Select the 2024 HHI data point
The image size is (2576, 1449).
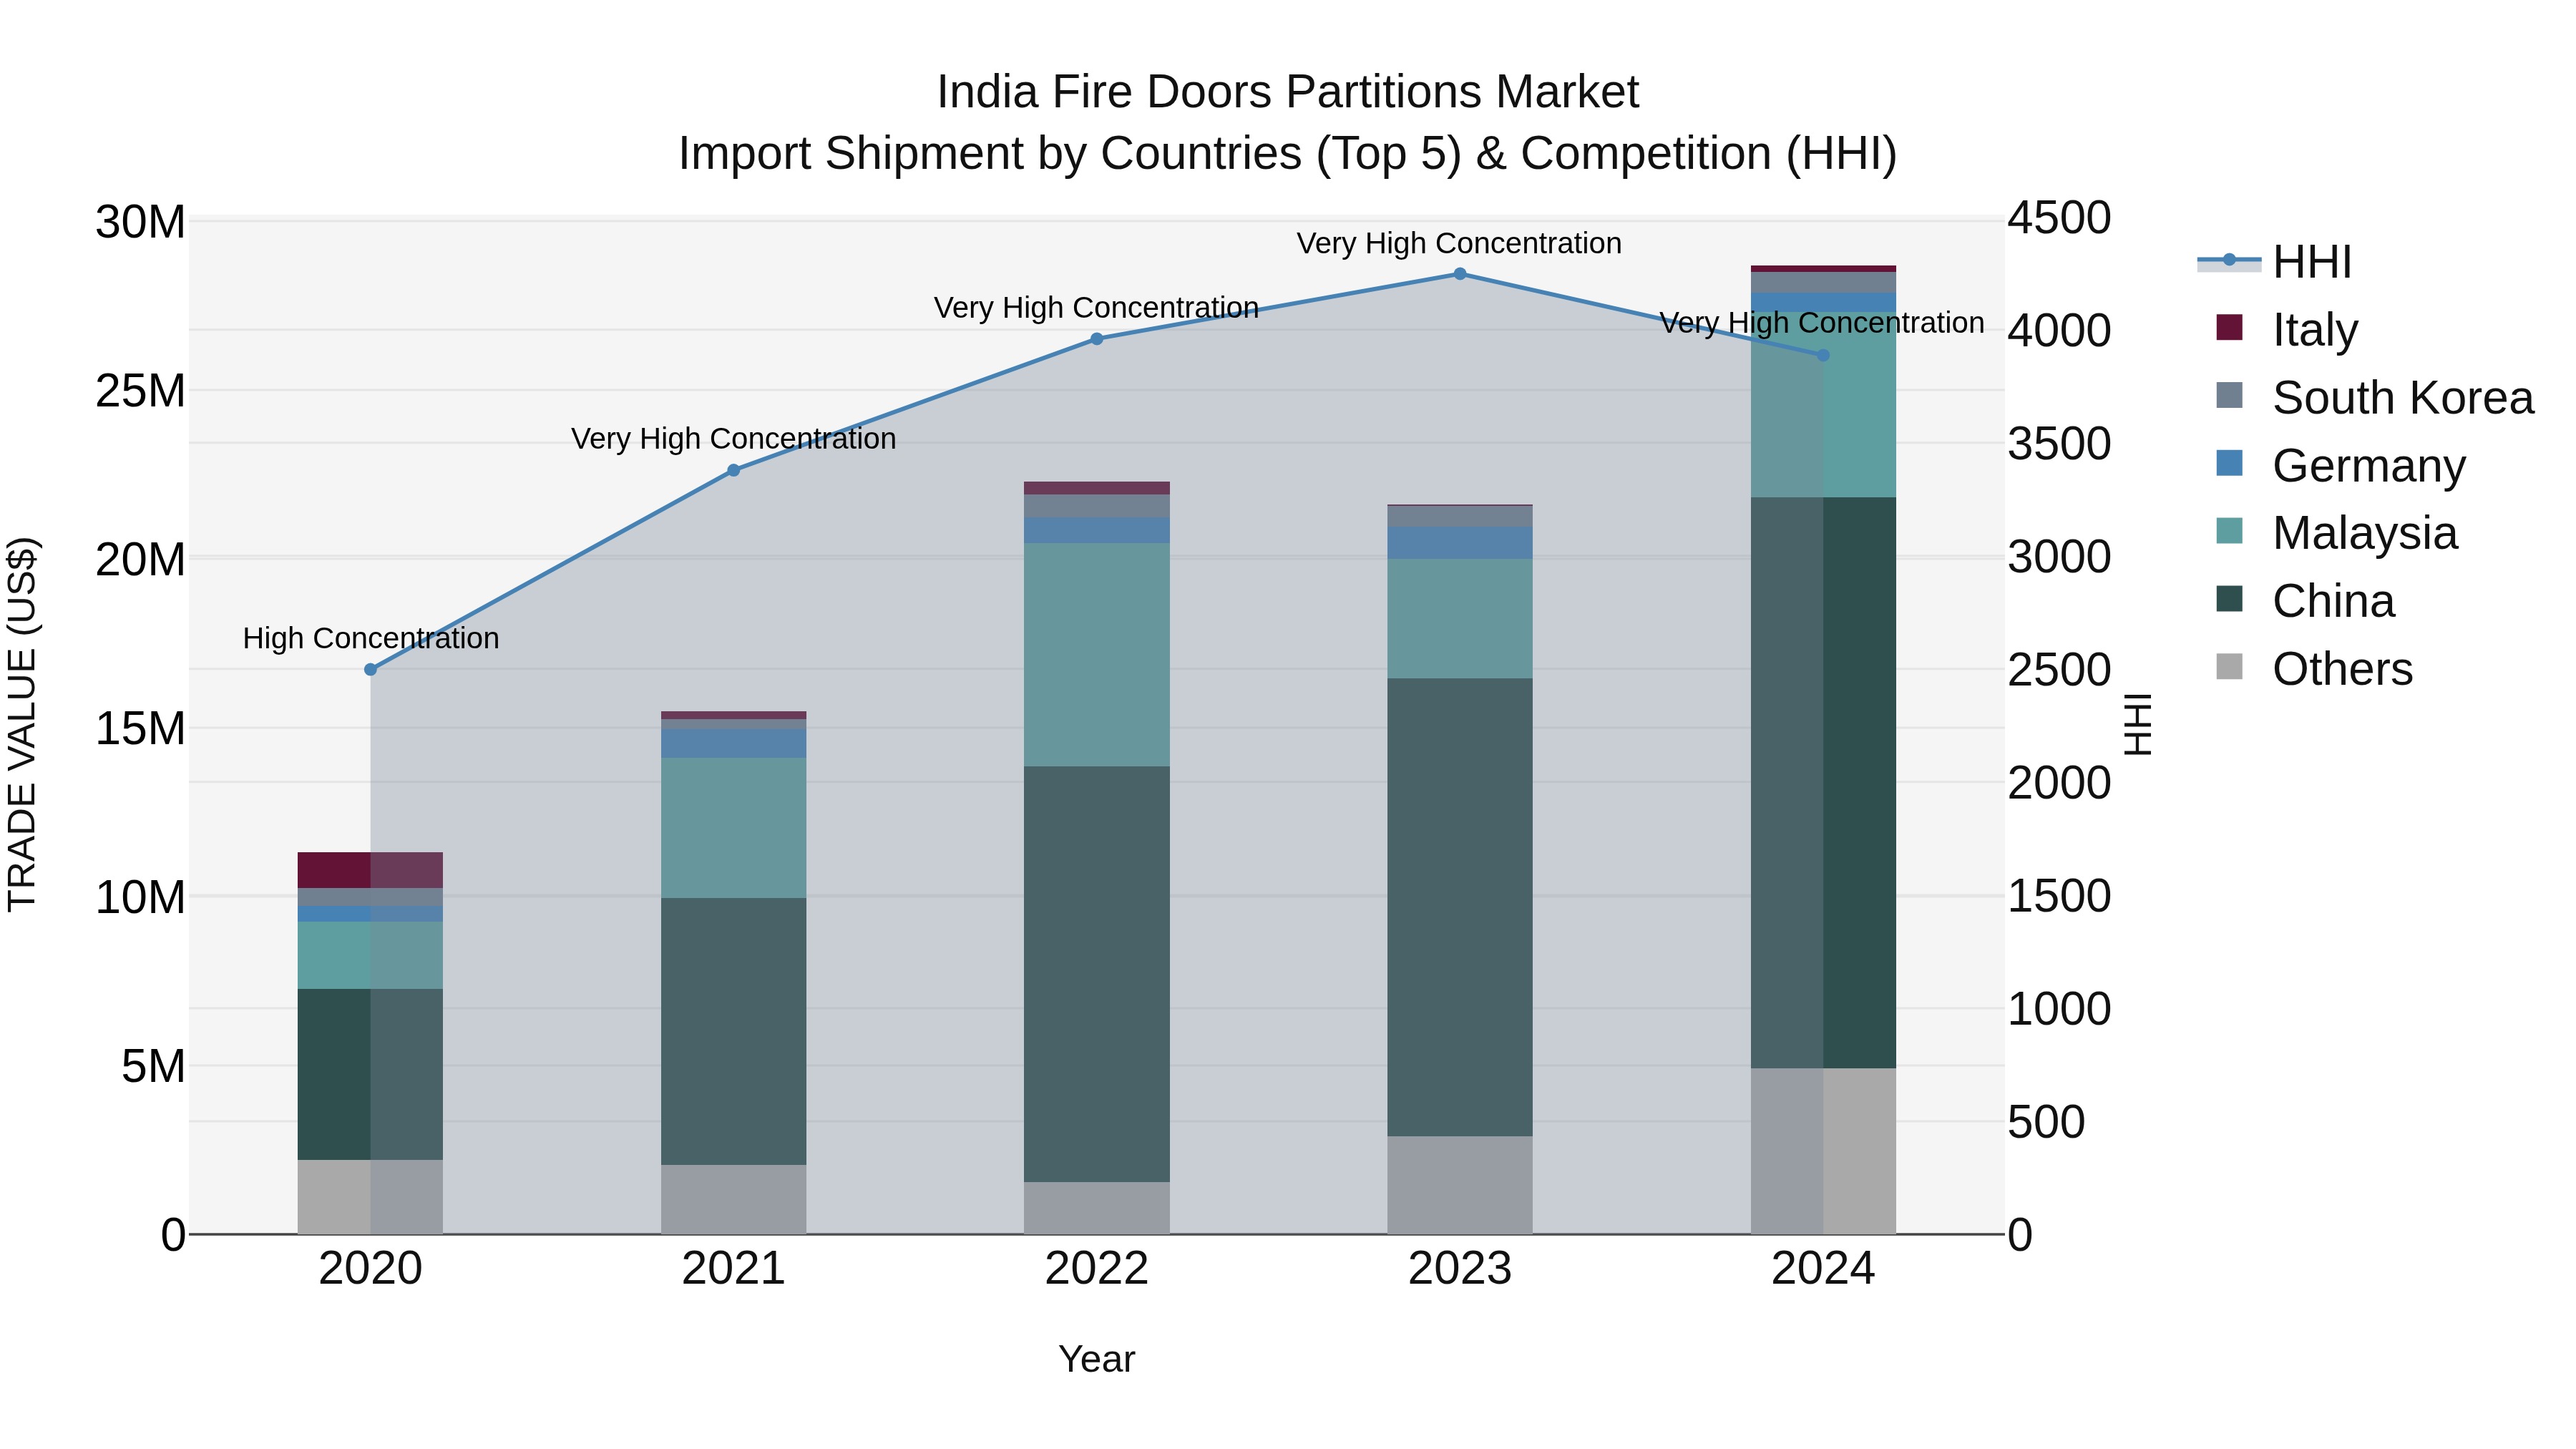[1822, 355]
